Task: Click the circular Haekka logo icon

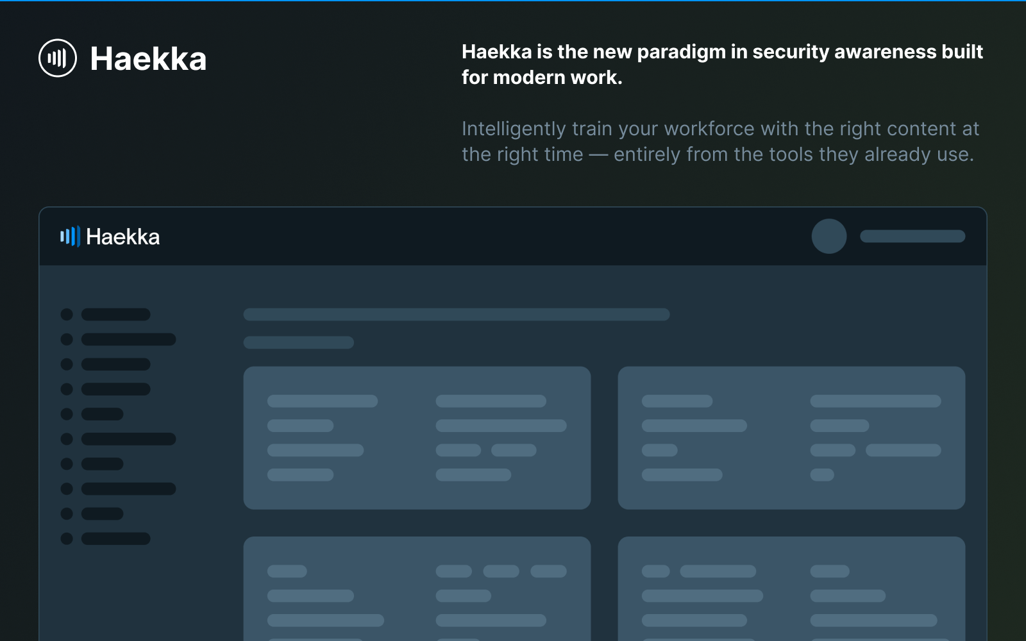Action: 58,58
